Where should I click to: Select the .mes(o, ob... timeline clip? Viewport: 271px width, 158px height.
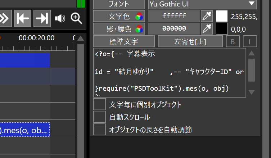click(x=24, y=131)
